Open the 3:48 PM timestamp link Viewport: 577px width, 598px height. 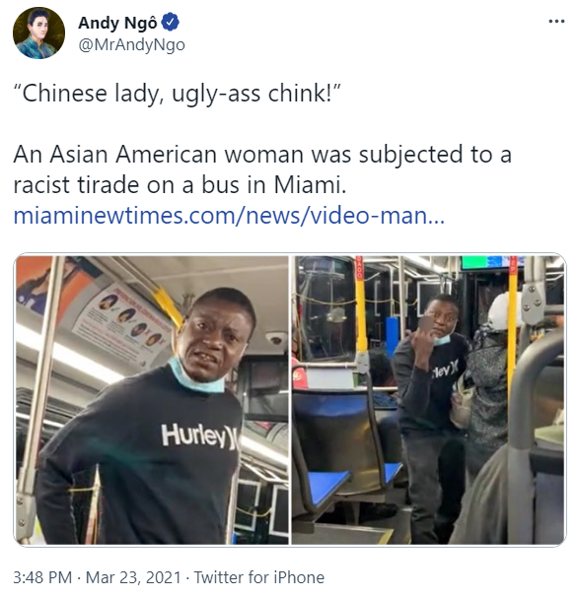coord(42,577)
